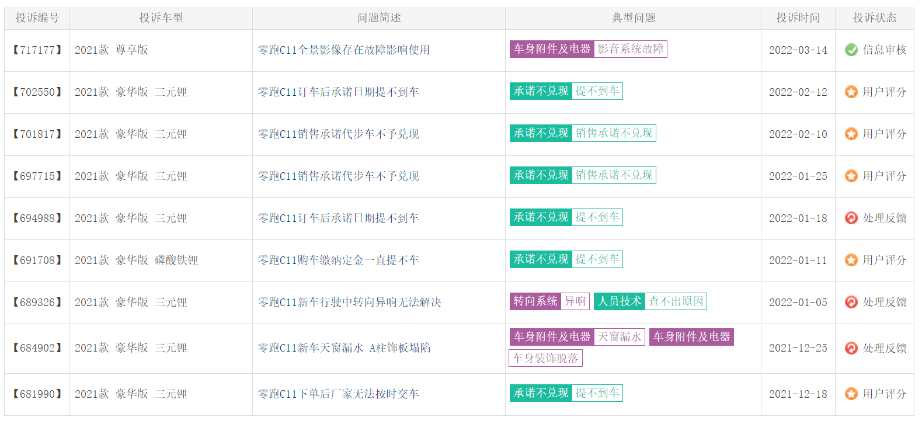Image resolution: width=922 pixels, height=424 pixels.
Task: Click orange star icon in row 702550
Action: coord(851,92)
